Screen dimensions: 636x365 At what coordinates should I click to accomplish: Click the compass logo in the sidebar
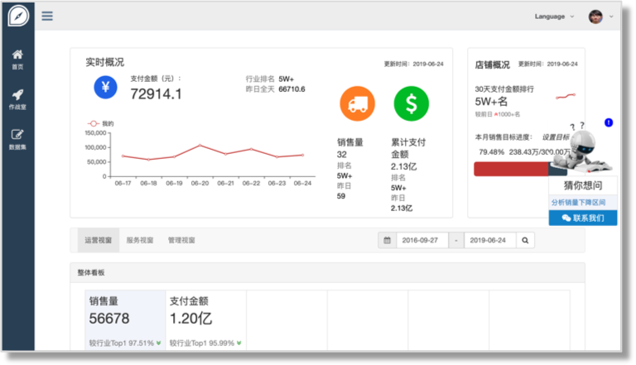(x=17, y=16)
